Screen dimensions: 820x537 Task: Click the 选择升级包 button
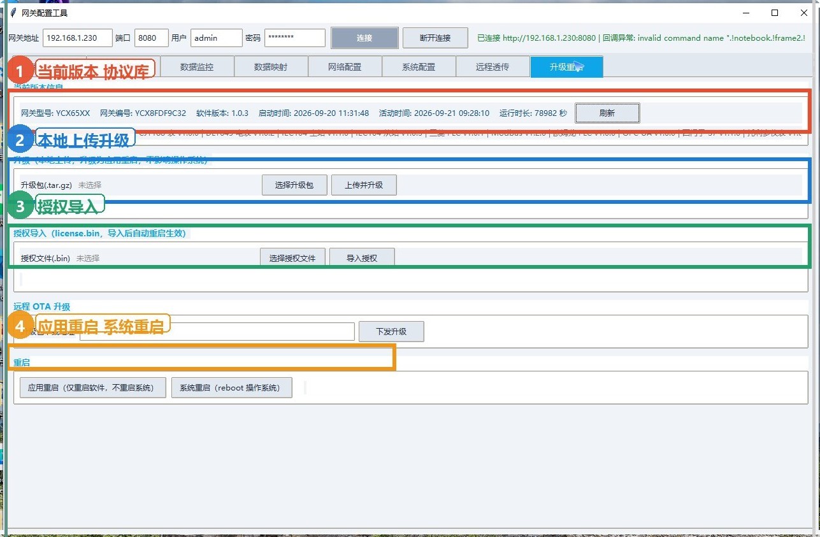point(294,185)
